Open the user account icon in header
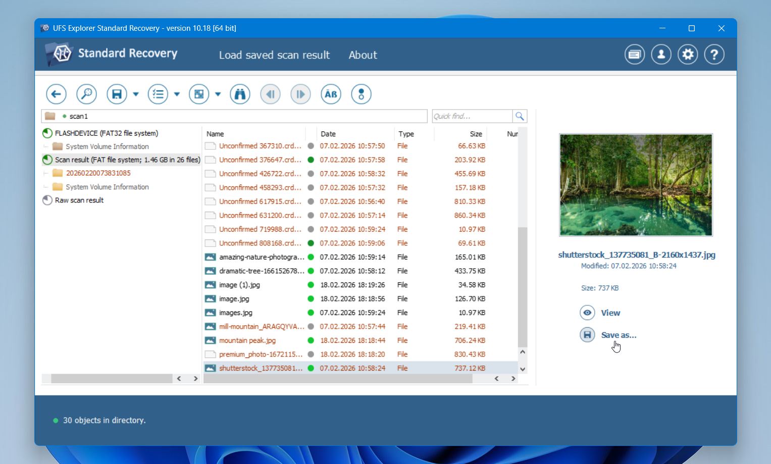Viewport: 771px width, 464px height. 661,55
